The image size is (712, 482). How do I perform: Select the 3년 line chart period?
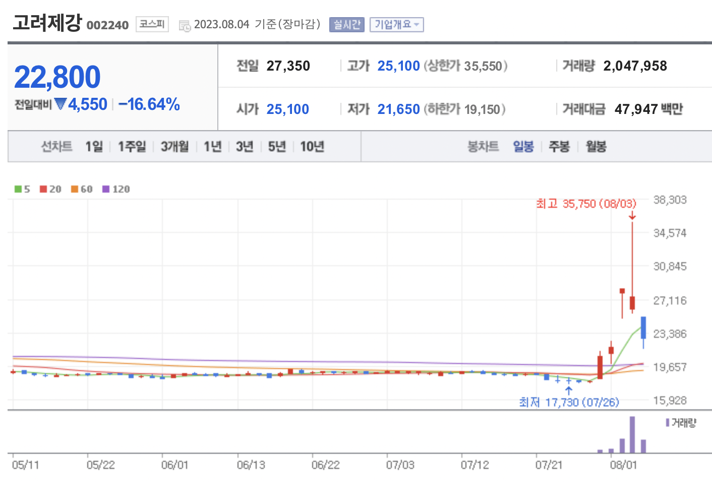(x=245, y=147)
